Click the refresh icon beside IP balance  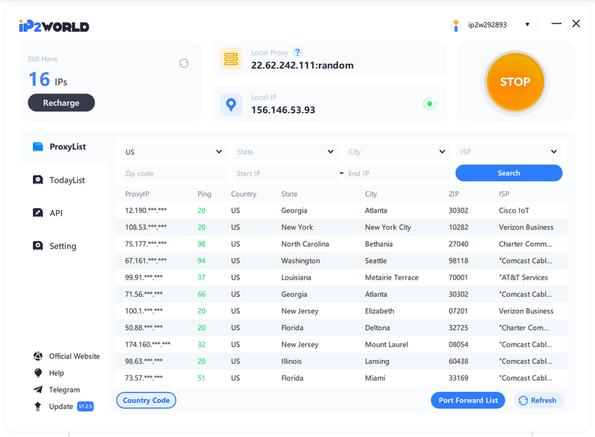pos(183,63)
